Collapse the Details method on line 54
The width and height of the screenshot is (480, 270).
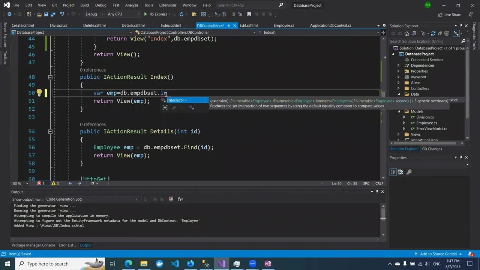click(x=50, y=132)
